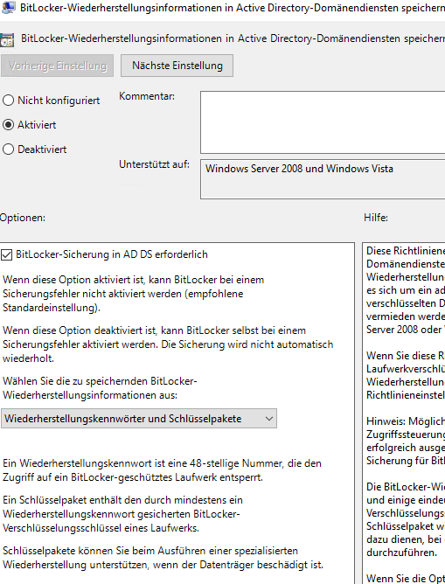Click the Hilfe description text panel

[x=404, y=413]
